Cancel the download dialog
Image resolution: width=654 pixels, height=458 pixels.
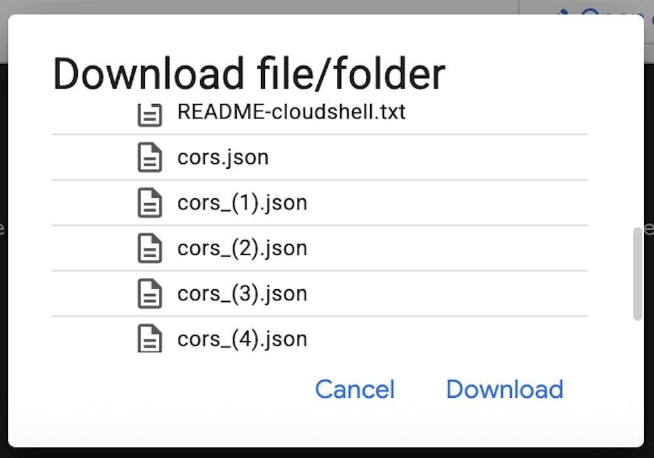click(x=354, y=389)
